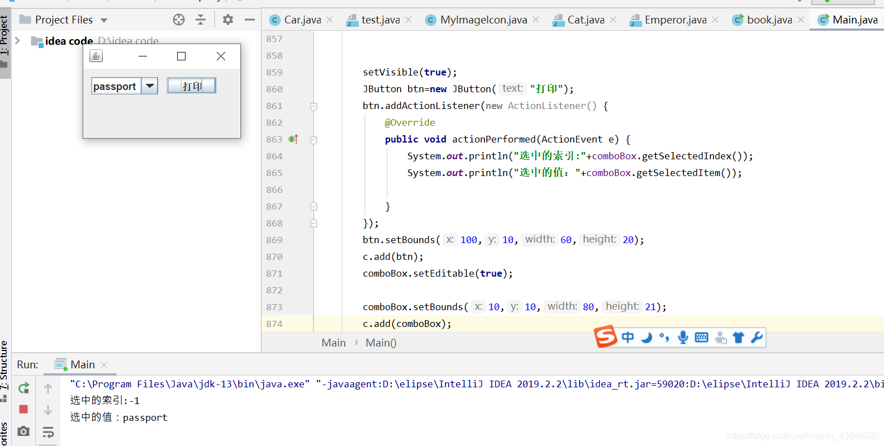Close the MyImageIcon.java tab
The image size is (884, 446).
pyautogui.click(x=536, y=20)
